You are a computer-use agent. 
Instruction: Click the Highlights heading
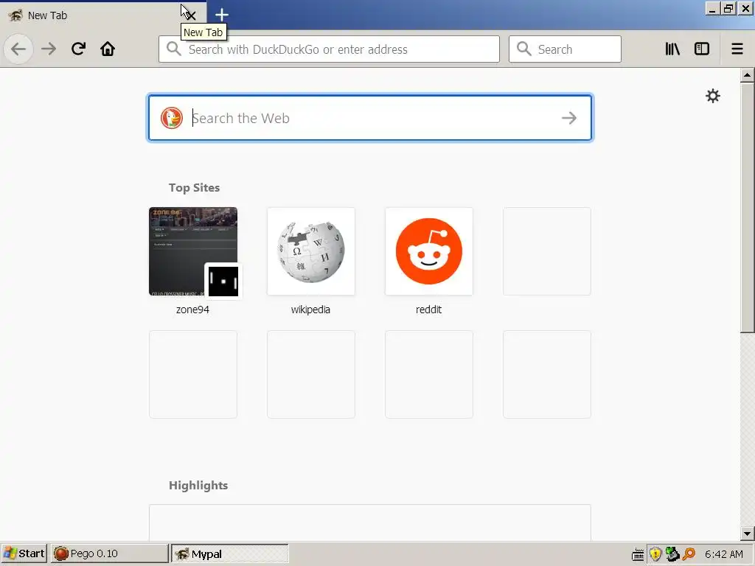coord(198,485)
